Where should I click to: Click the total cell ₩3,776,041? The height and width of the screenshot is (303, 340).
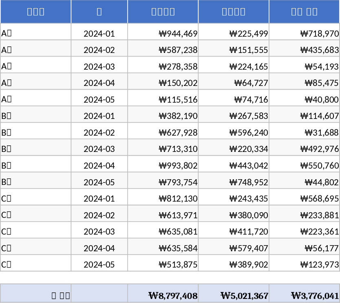coord(304,294)
